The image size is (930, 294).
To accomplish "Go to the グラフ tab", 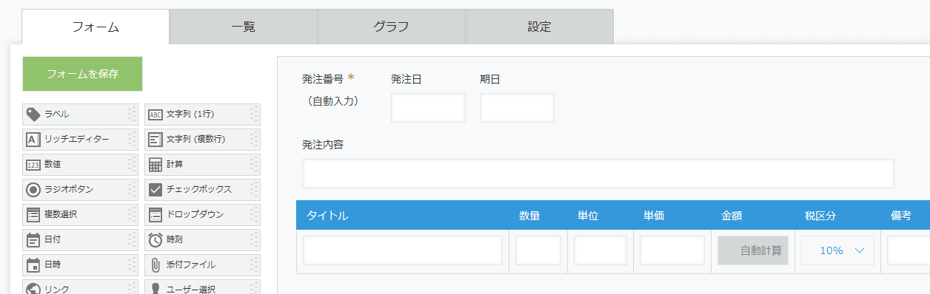I will (391, 27).
